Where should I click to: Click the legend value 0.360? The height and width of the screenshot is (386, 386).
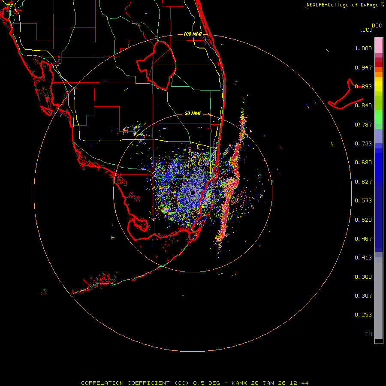[x=363, y=277]
